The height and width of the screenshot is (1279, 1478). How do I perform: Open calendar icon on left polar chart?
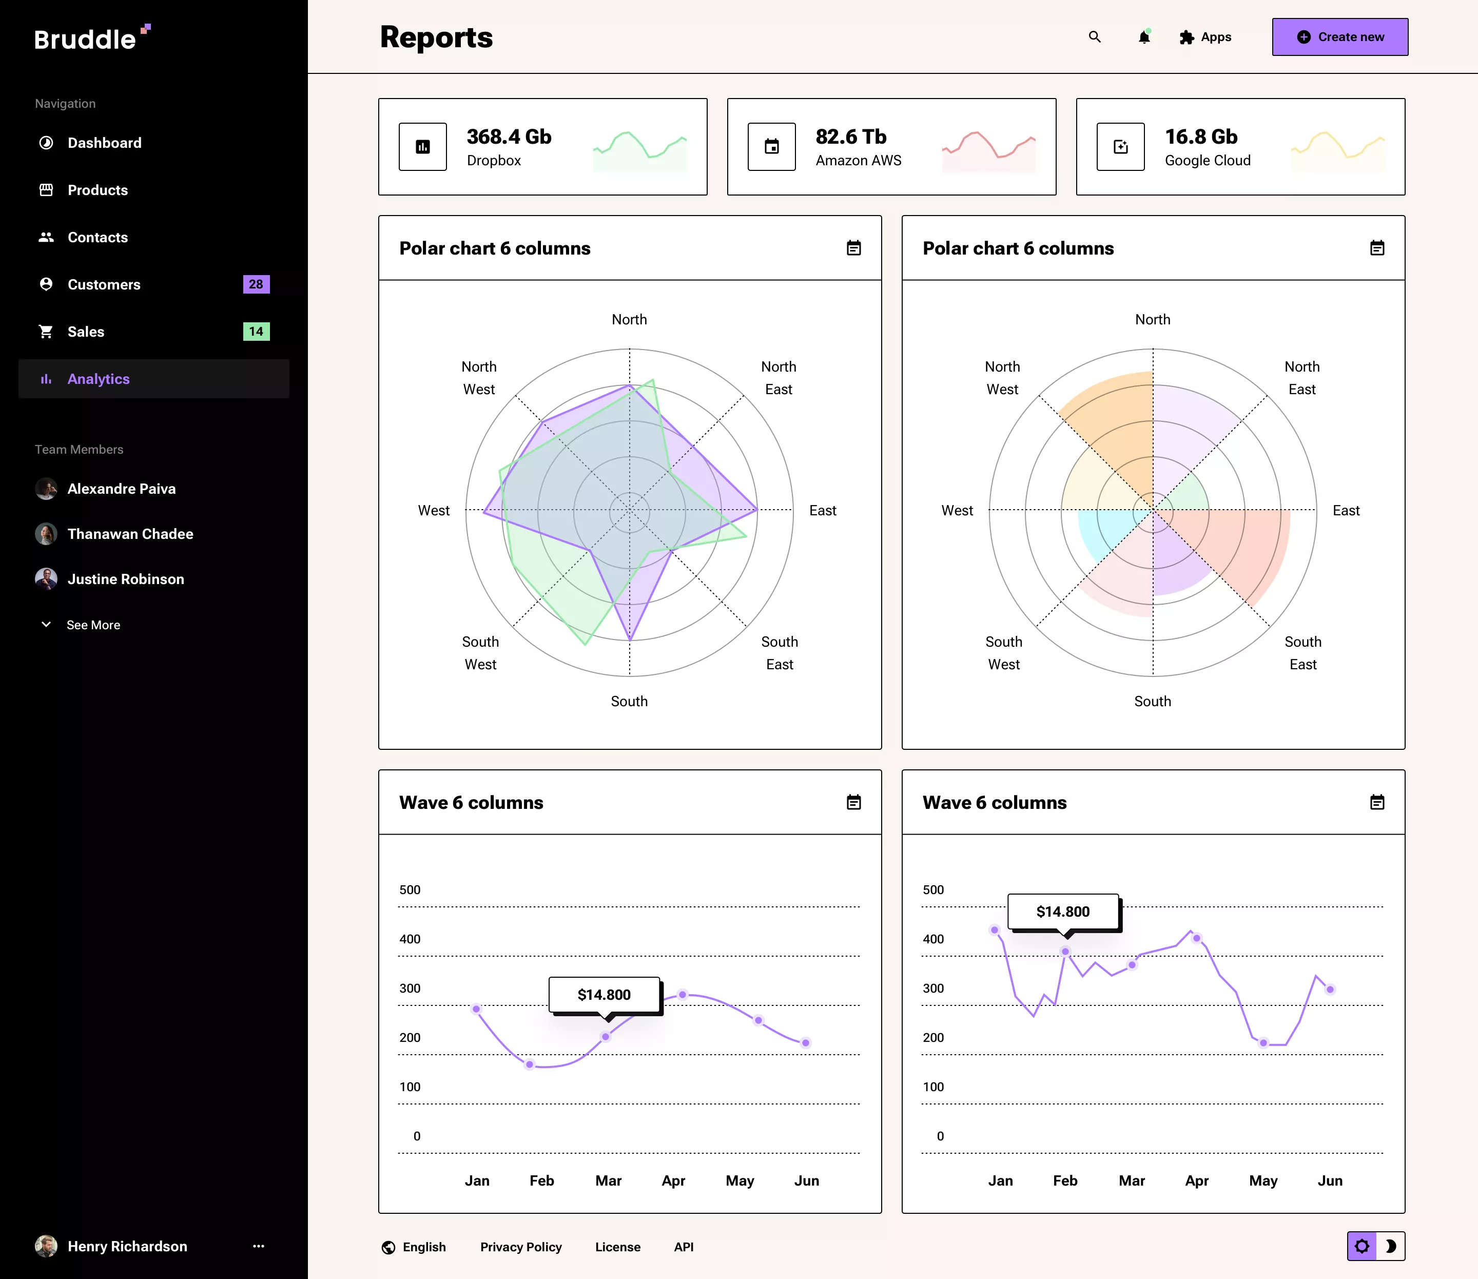pyautogui.click(x=853, y=248)
